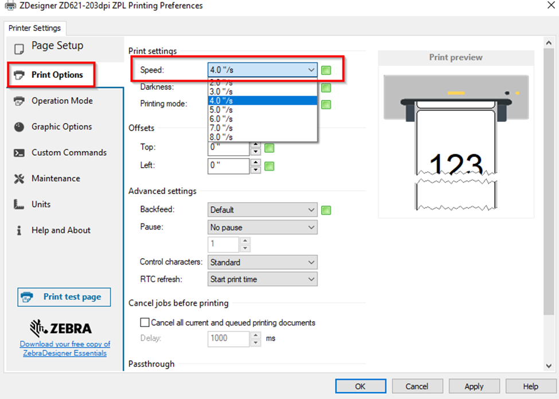Click the Print Options printer icon
The height and width of the screenshot is (399, 559).
point(19,75)
